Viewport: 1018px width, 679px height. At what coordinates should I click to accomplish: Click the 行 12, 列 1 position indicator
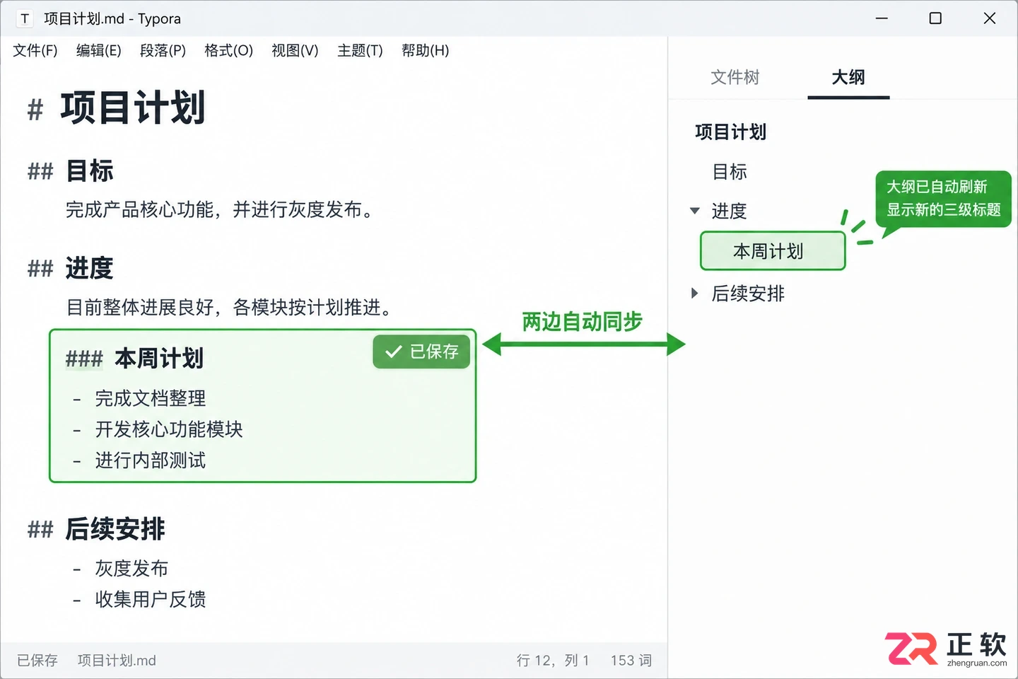[553, 661]
